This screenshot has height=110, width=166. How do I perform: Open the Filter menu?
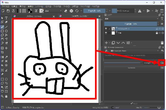pos(57,7)
